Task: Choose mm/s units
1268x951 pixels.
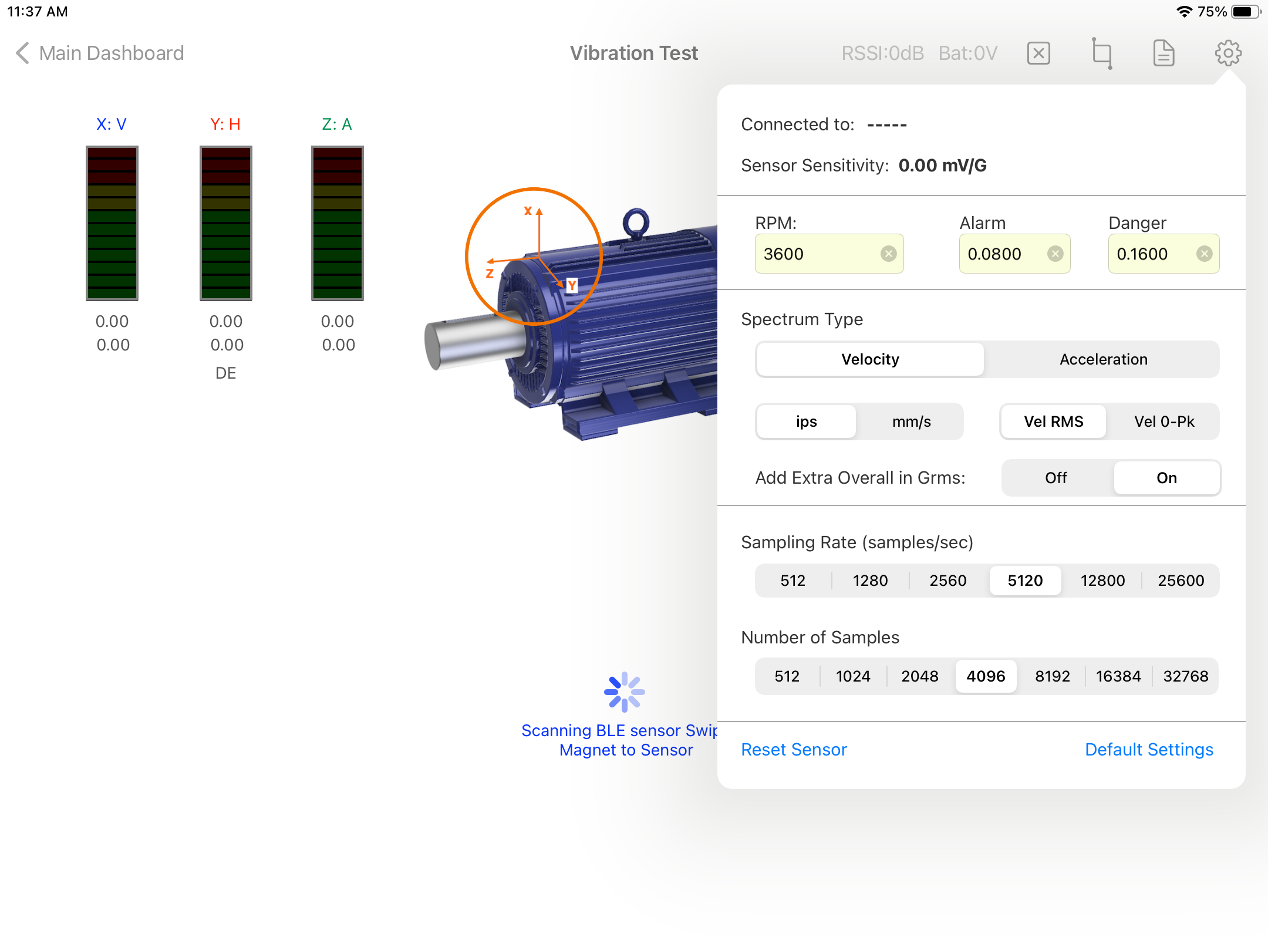Action: [x=911, y=421]
